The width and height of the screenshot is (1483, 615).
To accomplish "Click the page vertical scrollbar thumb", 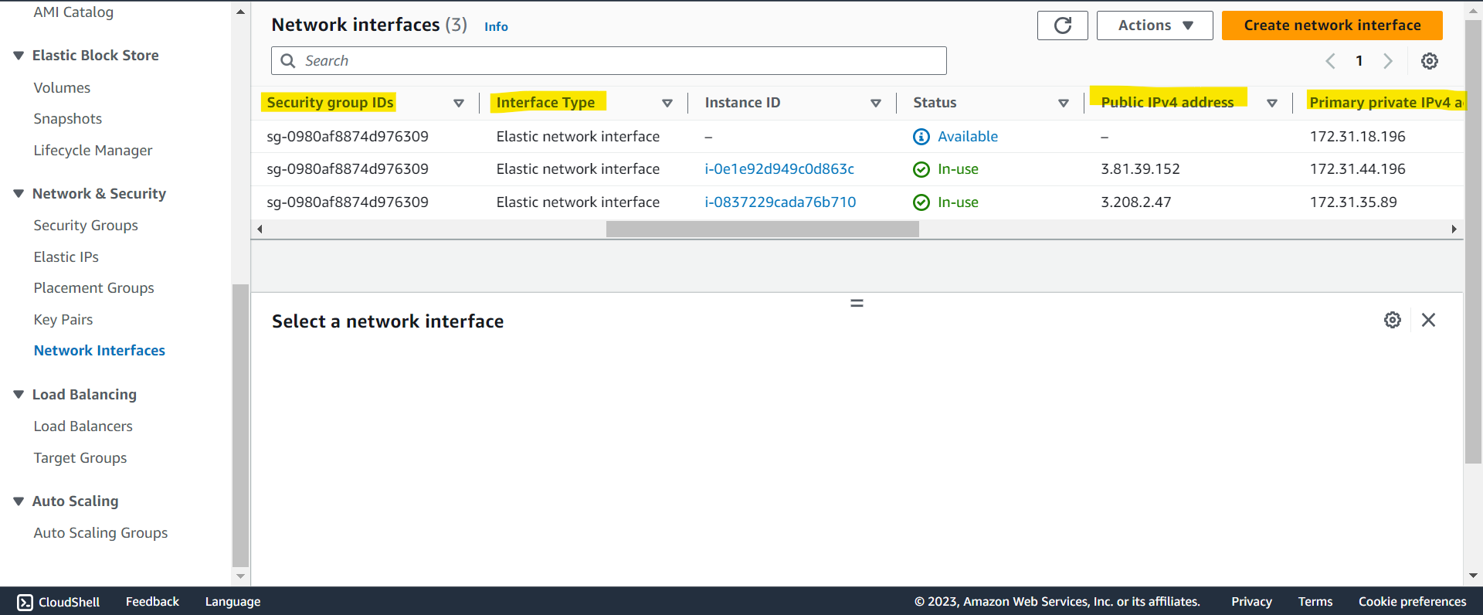I will (x=1473, y=242).
